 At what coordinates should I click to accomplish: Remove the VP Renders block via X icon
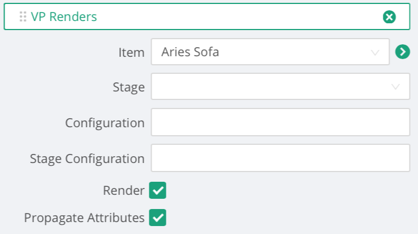pyautogui.click(x=389, y=17)
